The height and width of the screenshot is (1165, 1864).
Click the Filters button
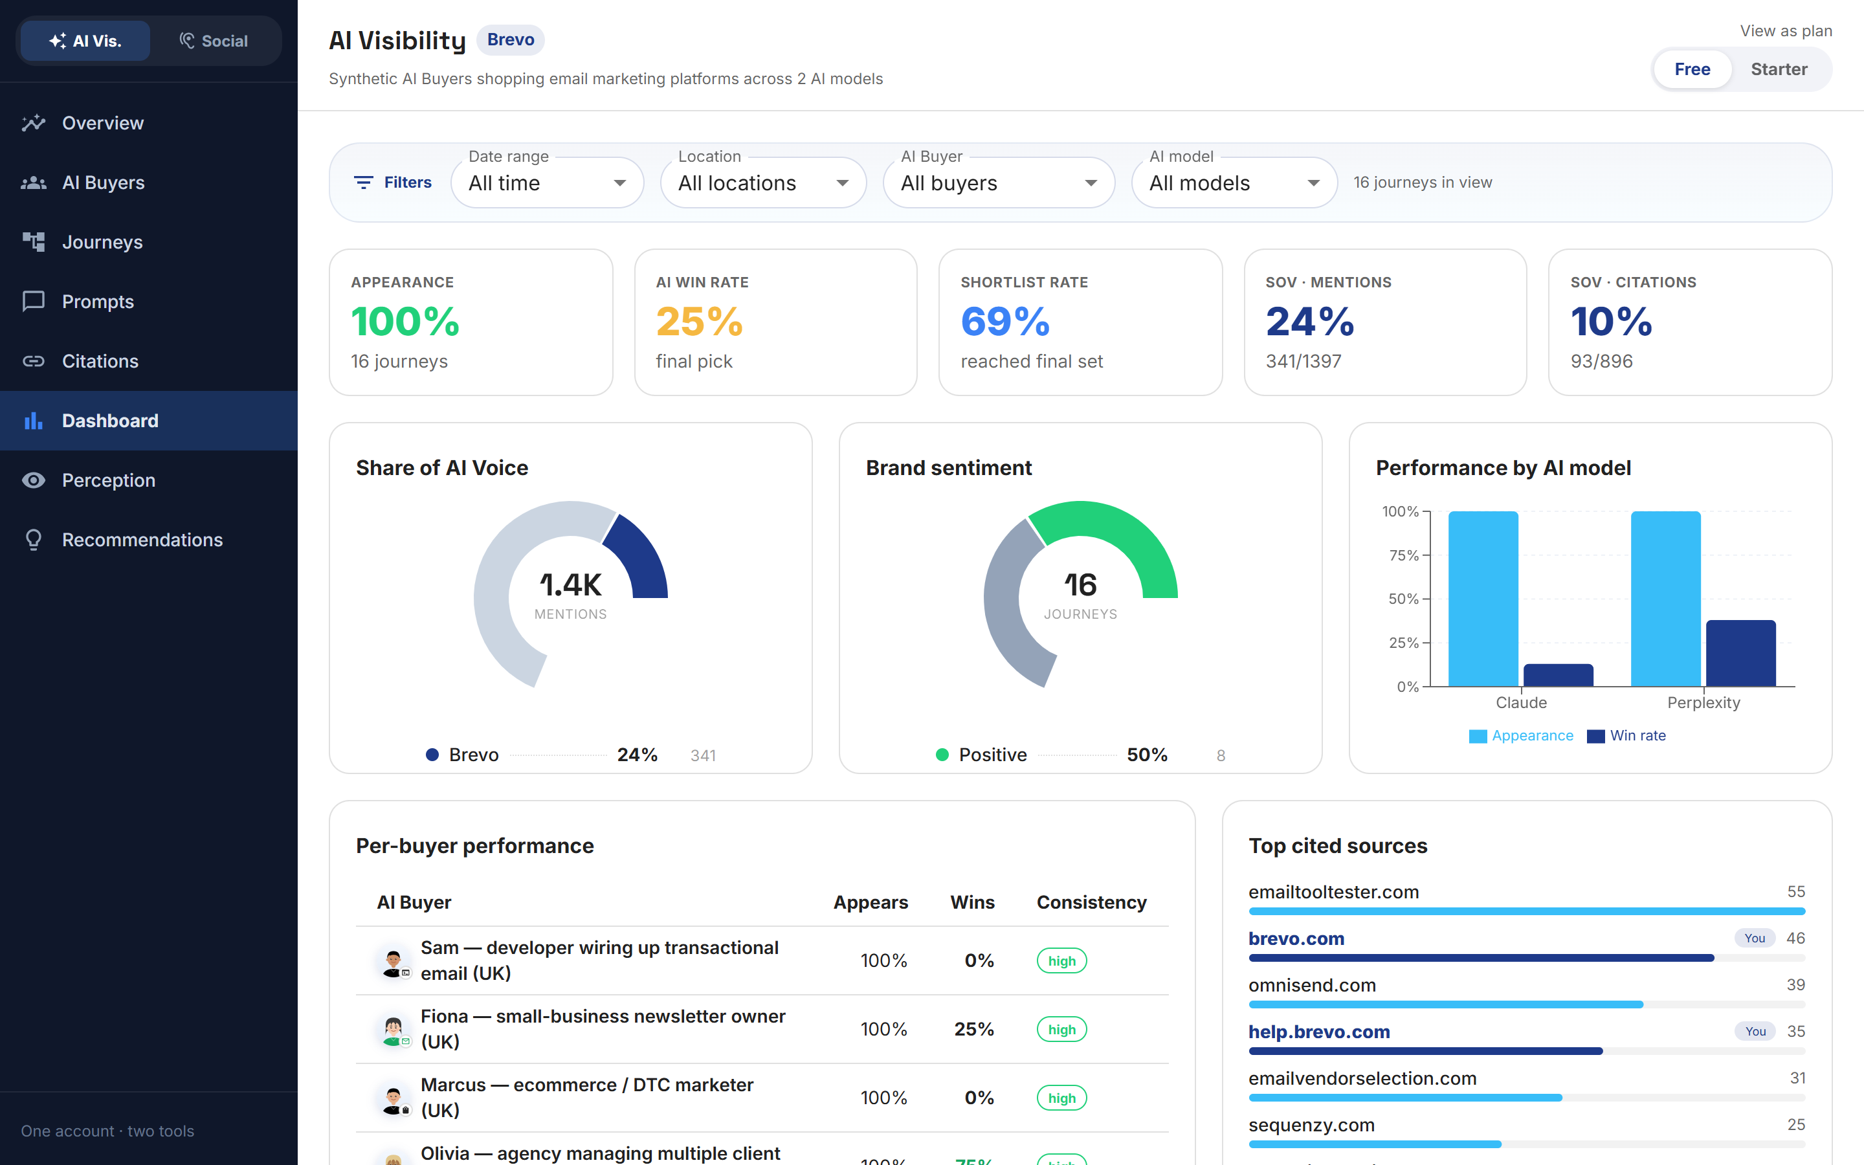click(x=393, y=183)
